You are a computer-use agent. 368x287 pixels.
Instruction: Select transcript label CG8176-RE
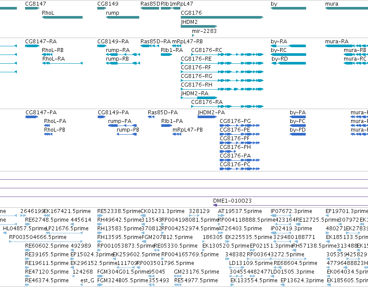pyautogui.click(x=196, y=59)
